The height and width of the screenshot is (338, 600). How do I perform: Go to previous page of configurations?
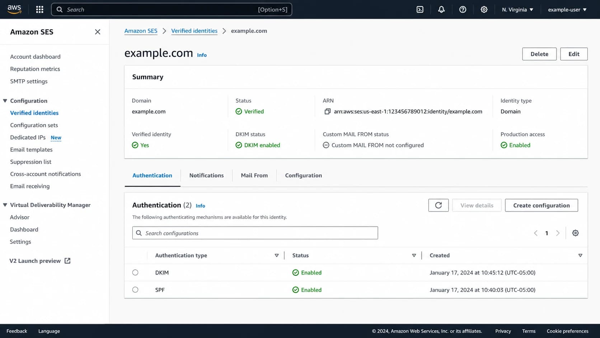coord(536,233)
